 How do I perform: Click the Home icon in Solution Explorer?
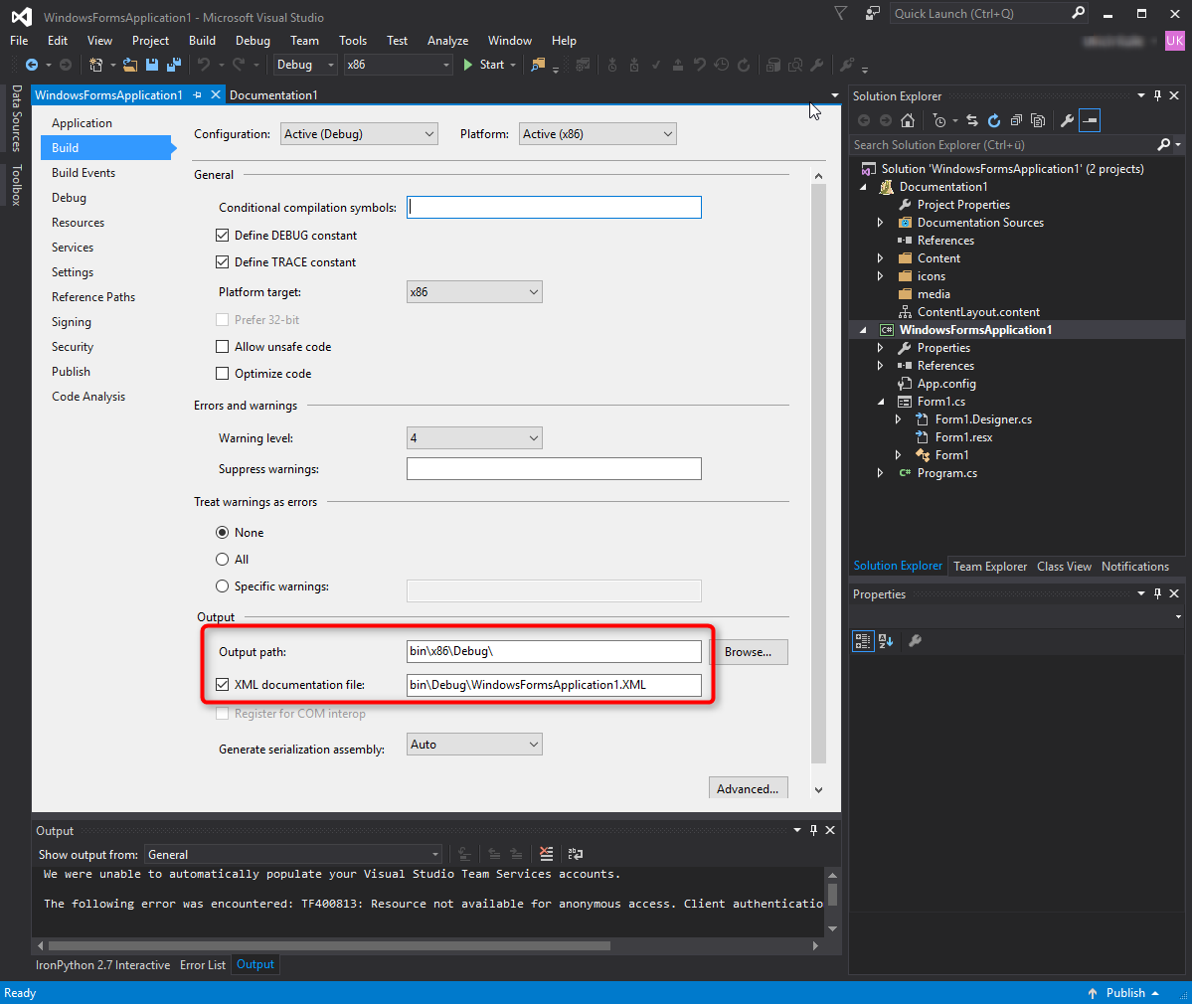[x=908, y=120]
